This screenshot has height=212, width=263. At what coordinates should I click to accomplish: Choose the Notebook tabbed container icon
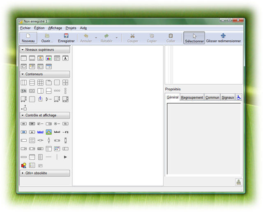(x=48, y=83)
